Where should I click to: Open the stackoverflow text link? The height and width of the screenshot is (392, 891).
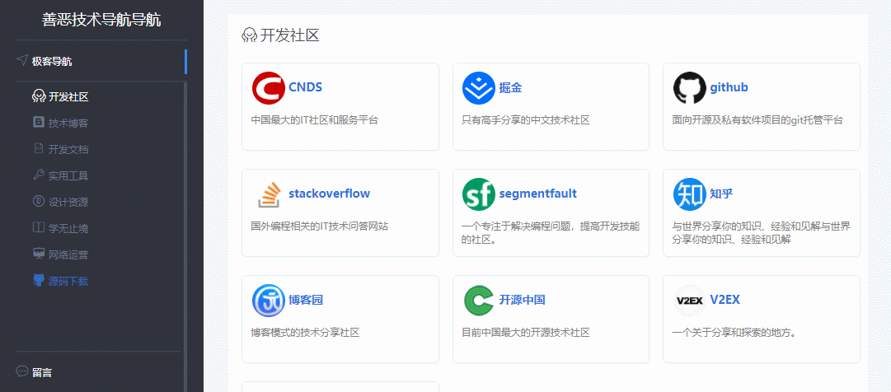(329, 194)
